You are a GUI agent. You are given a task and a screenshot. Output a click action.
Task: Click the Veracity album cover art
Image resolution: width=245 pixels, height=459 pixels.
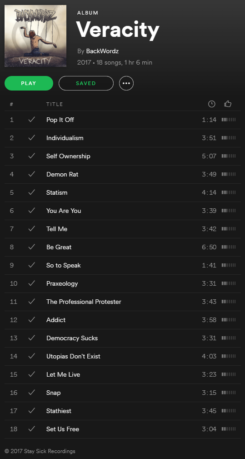pyautogui.click(x=35, y=36)
